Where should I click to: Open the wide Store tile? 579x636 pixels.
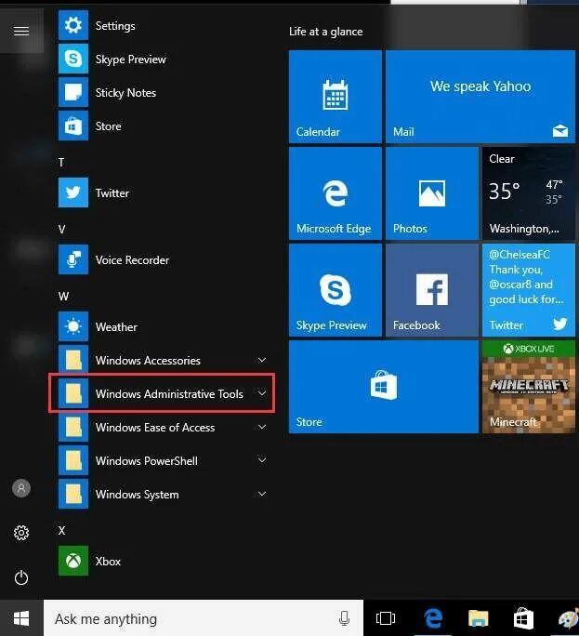384,387
